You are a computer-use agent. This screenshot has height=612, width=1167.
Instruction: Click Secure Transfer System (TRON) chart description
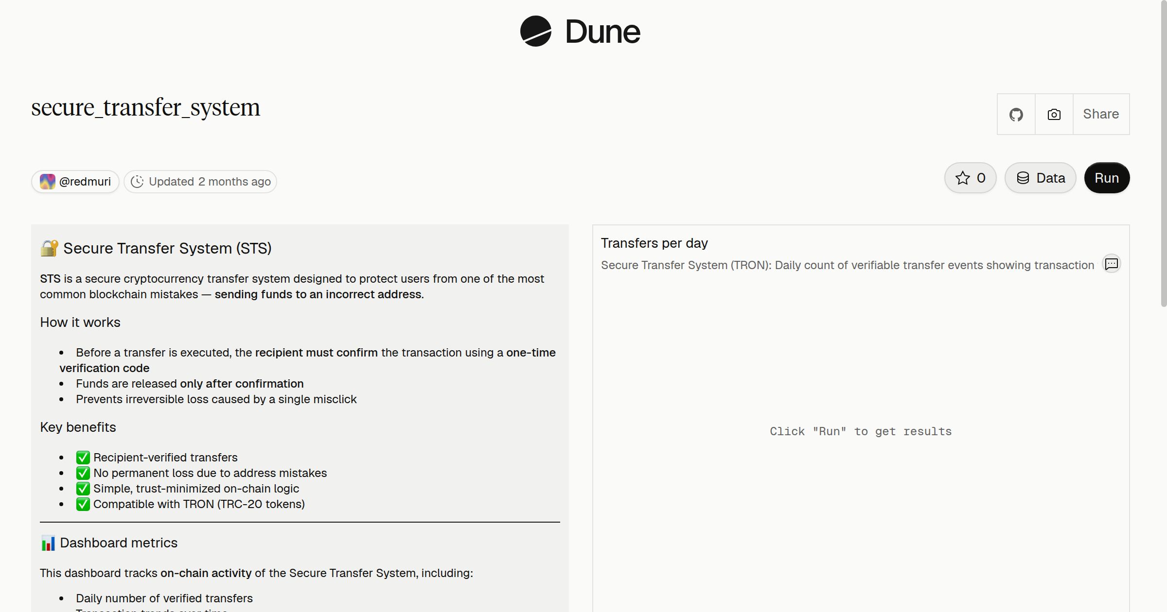click(x=848, y=265)
